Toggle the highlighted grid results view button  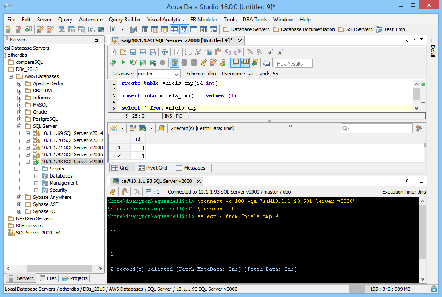[235, 63]
